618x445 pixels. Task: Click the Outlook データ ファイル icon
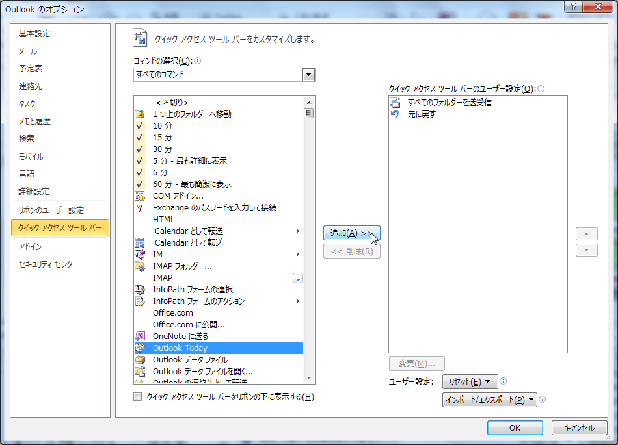click(x=140, y=360)
